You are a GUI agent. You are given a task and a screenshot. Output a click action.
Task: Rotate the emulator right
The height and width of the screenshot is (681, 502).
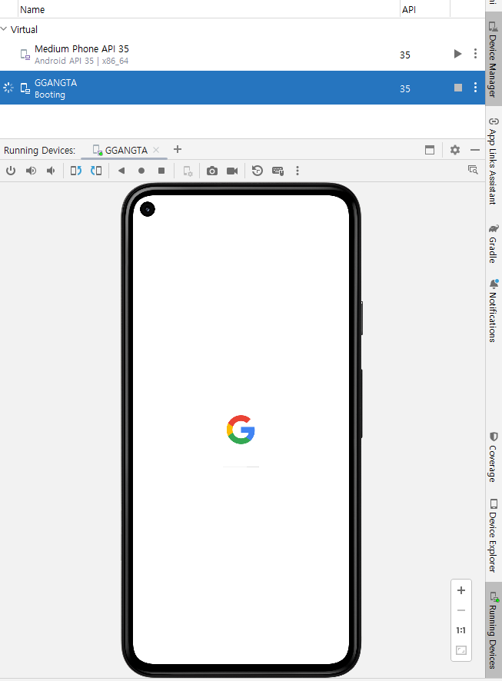pyautogui.click(x=96, y=171)
